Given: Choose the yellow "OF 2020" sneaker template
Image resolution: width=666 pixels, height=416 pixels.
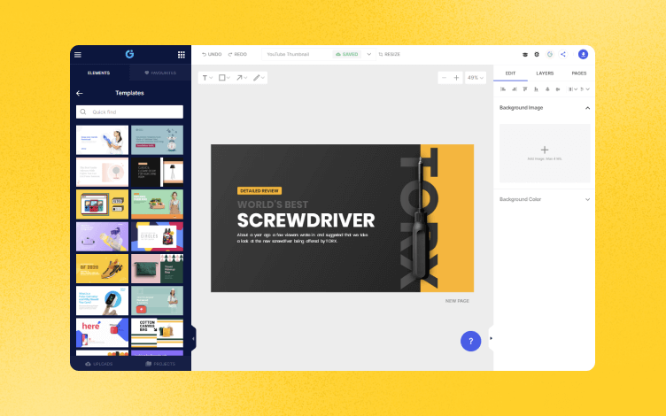Looking at the screenshot, I should coord(103,269).
